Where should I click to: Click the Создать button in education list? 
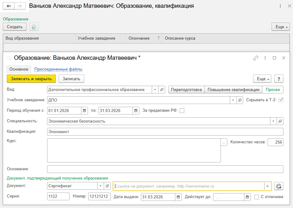pos(15,27)
